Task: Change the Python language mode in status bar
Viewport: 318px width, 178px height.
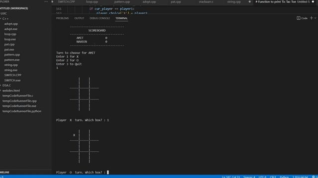Action: 284,177
